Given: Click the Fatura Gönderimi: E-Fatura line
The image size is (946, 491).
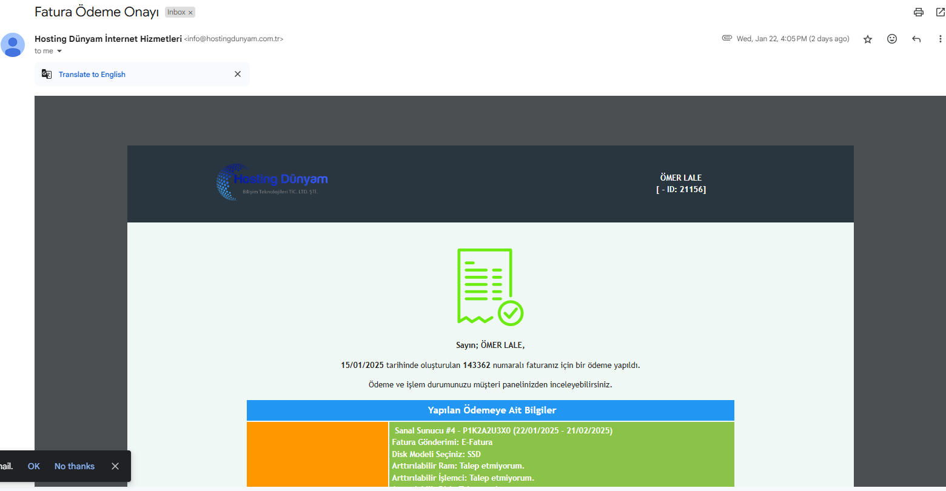Looking at the screenshot, I should 442,442.
